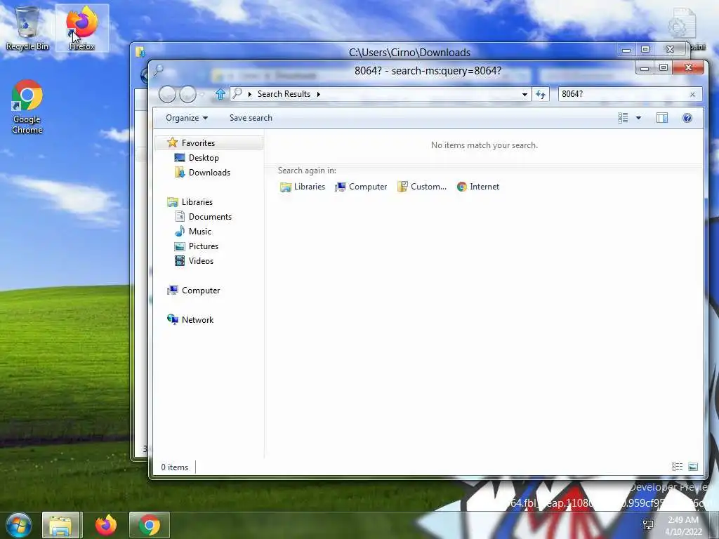Click the Change your view icon
This screenshot has height=539, width=719.
pyautogui.click(x=623, y=118)
